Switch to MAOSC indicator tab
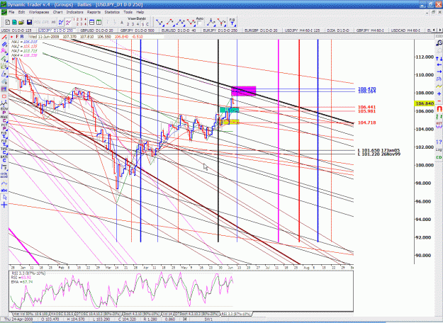Screen dimensions: 443x323 pos(62,314)
